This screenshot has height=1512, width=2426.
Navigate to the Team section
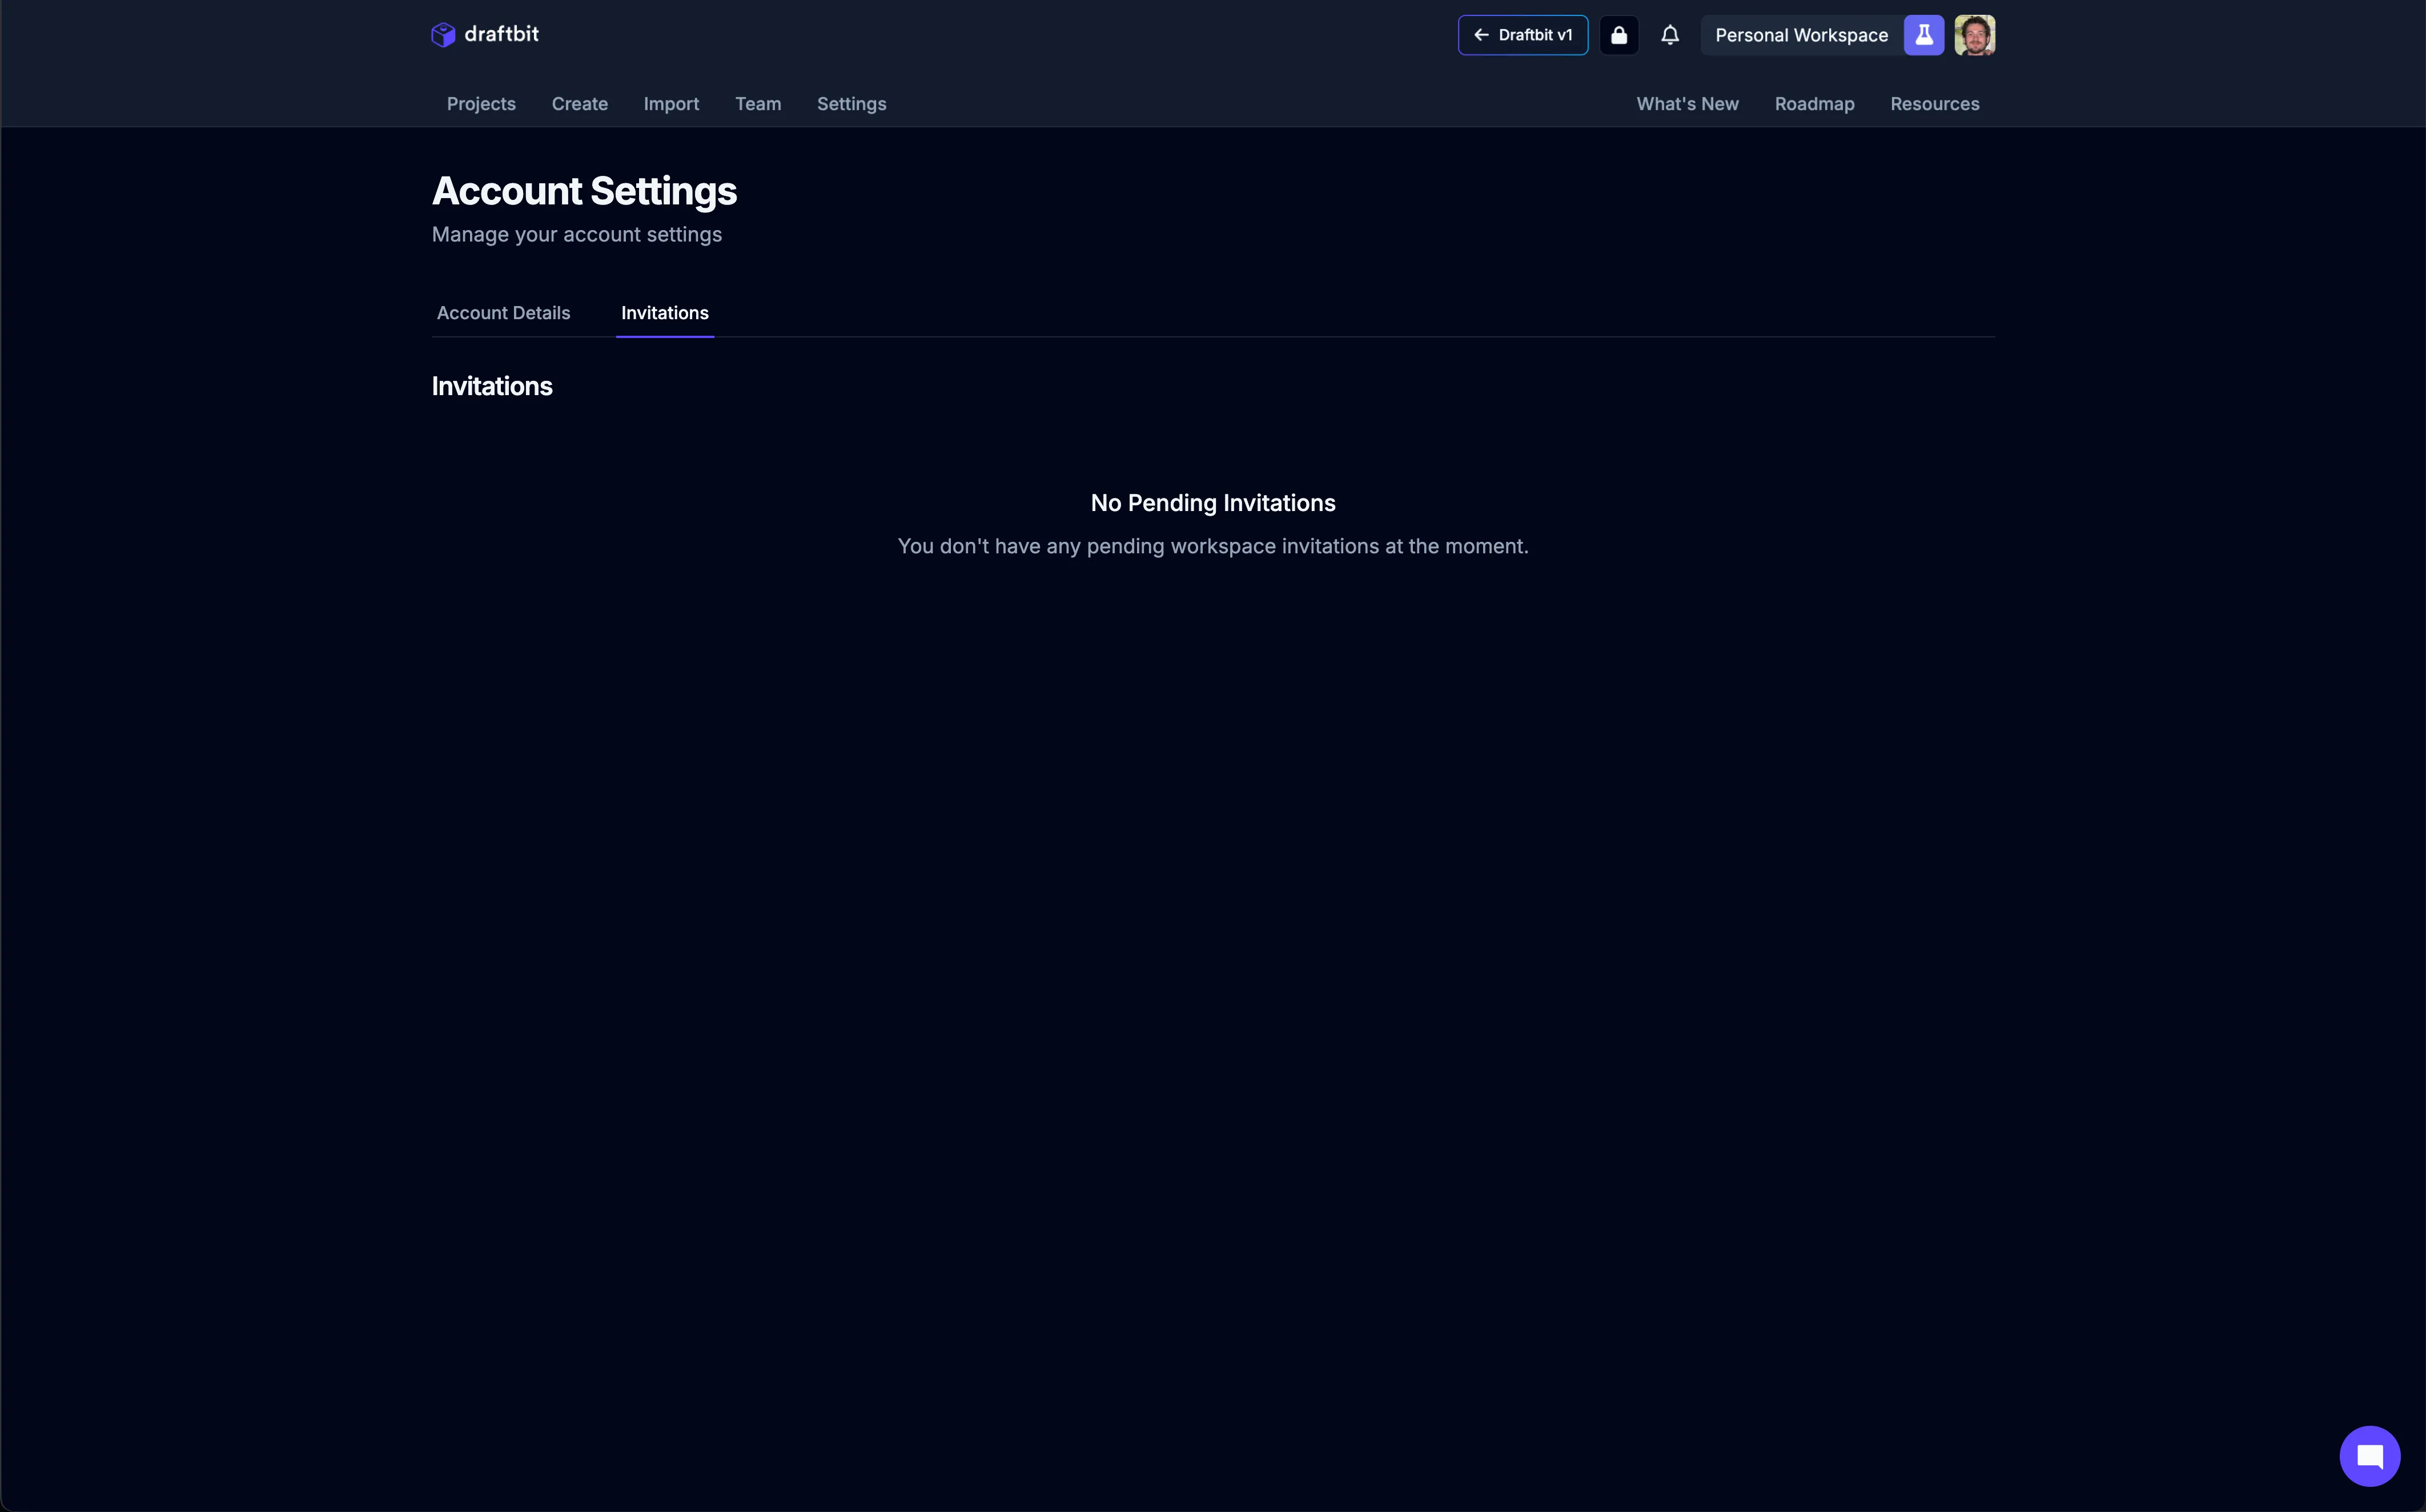pos(758,104)
